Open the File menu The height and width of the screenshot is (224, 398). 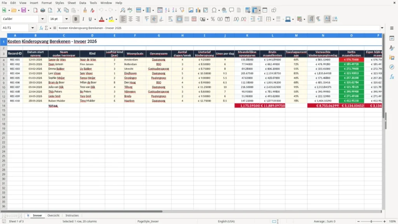pos(4,3)
